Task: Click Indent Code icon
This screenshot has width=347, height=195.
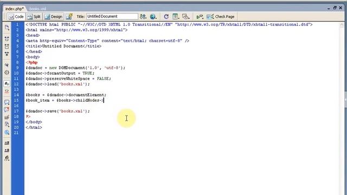Action: pyautogui.click(x=7, y=143)
